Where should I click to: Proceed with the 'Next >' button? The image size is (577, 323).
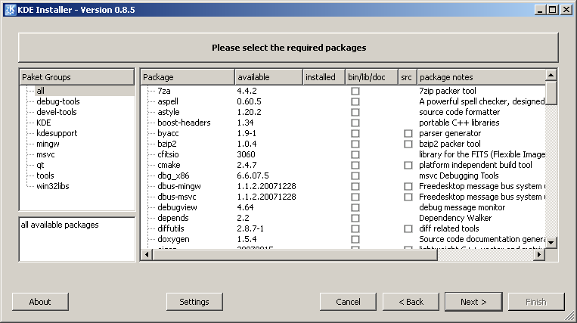tap(473, 302)
